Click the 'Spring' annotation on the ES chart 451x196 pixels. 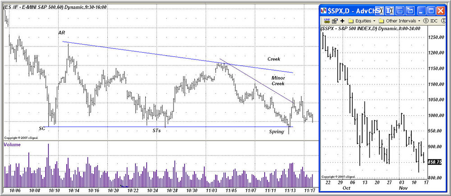[276, 132]
